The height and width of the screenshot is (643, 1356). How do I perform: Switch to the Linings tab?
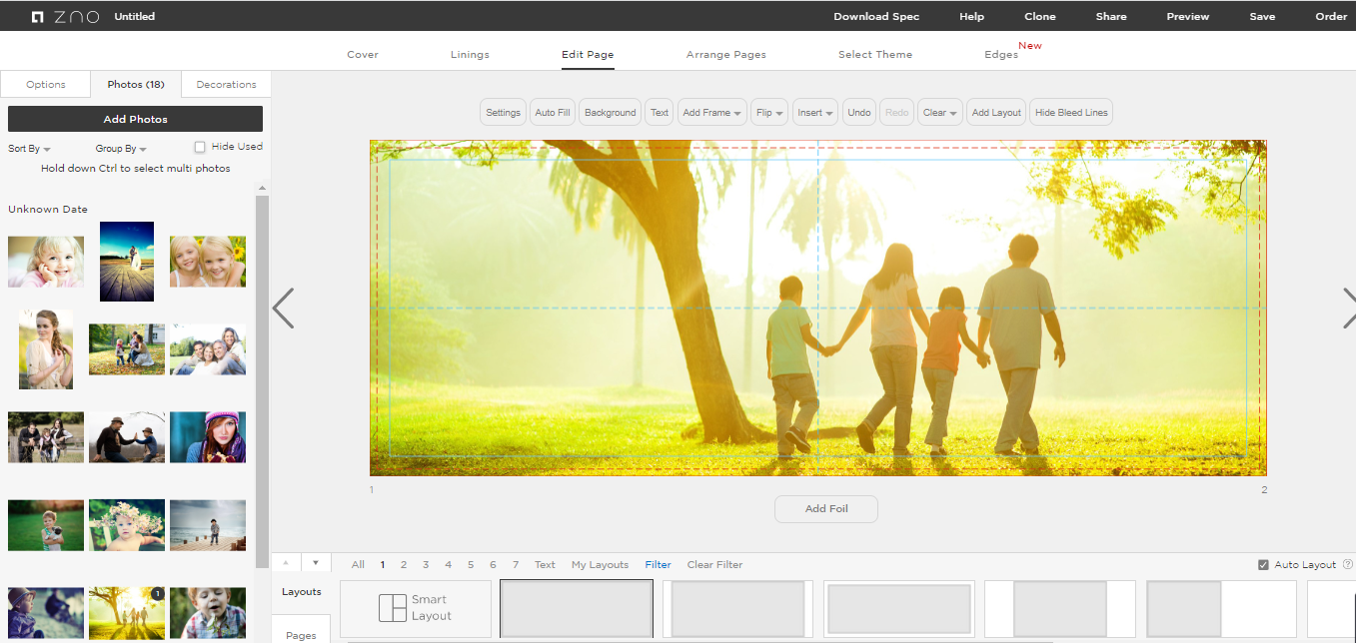[470, 55]
